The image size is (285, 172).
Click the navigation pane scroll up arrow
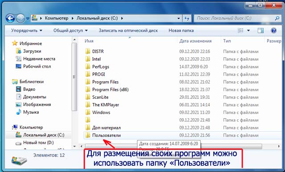pyautogui.click(x=74, y=40)
